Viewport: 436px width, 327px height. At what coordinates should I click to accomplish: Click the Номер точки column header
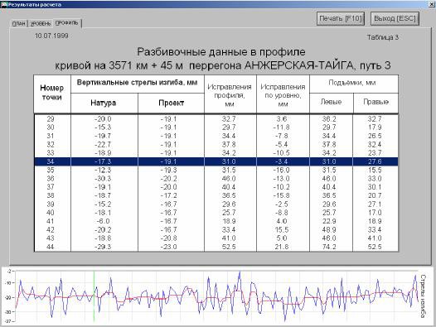[52, 93]
